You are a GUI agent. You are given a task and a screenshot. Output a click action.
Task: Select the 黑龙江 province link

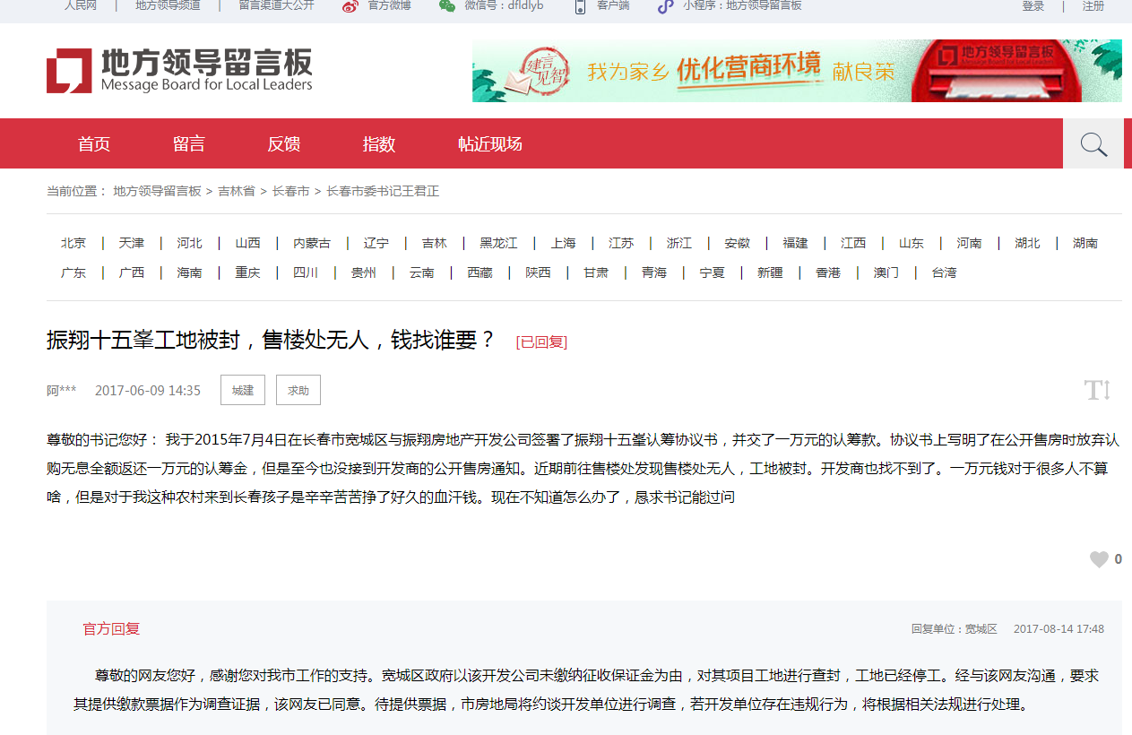pyautogui.click(x=497, y=242)
